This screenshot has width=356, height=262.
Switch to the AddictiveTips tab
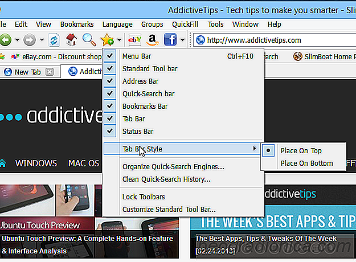pyautogui.click(x=85, y=72)
